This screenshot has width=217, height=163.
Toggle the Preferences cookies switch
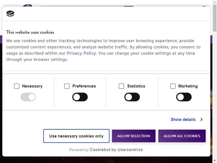80,97
